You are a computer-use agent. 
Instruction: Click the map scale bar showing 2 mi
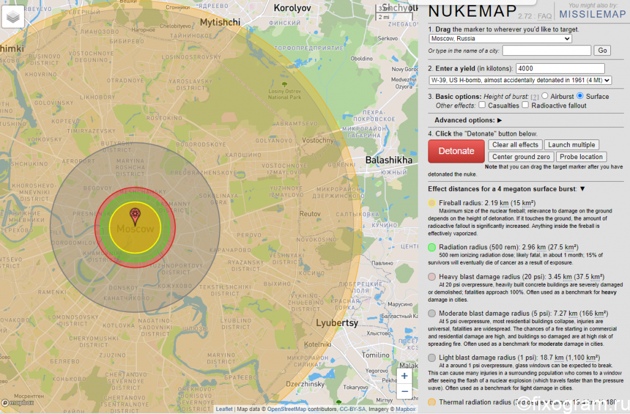[394, 17]
